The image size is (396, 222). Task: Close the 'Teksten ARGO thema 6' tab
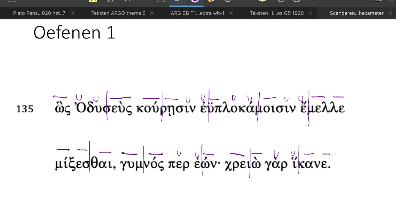pyautogui.click(x=152, y=13)
